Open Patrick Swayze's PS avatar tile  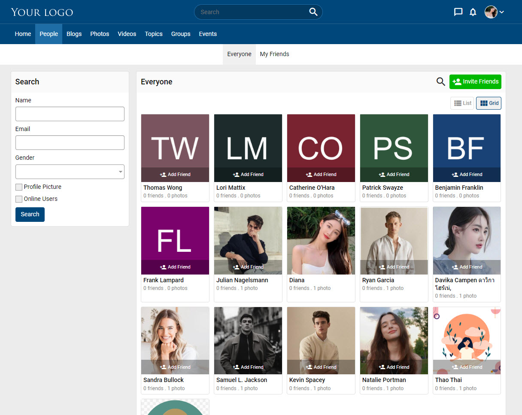click(394, 148)
